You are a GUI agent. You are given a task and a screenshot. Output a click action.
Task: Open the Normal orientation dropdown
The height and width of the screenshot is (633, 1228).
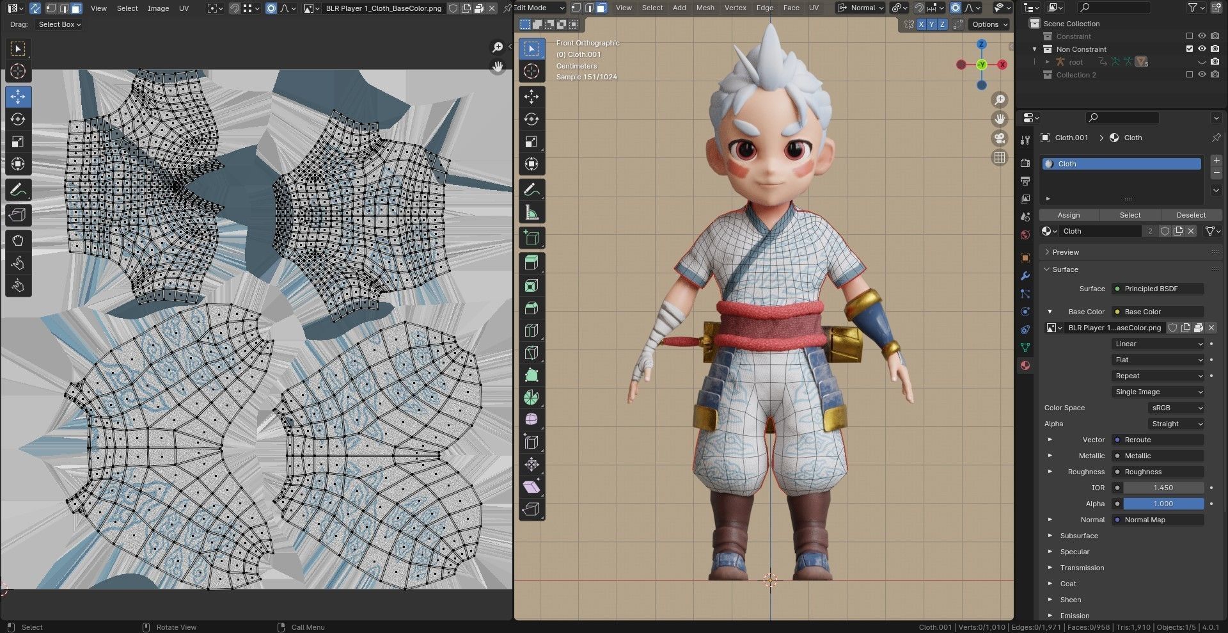coord(861,8)
